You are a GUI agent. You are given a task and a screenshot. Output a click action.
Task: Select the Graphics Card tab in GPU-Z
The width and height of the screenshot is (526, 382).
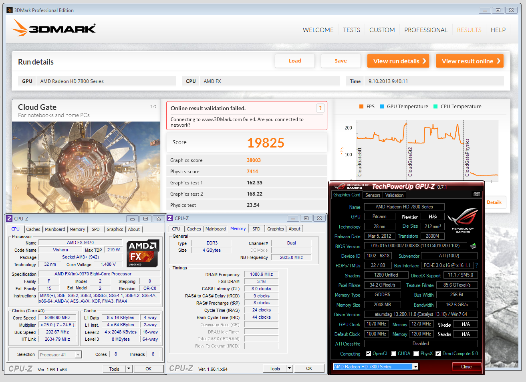pos(347,195)
